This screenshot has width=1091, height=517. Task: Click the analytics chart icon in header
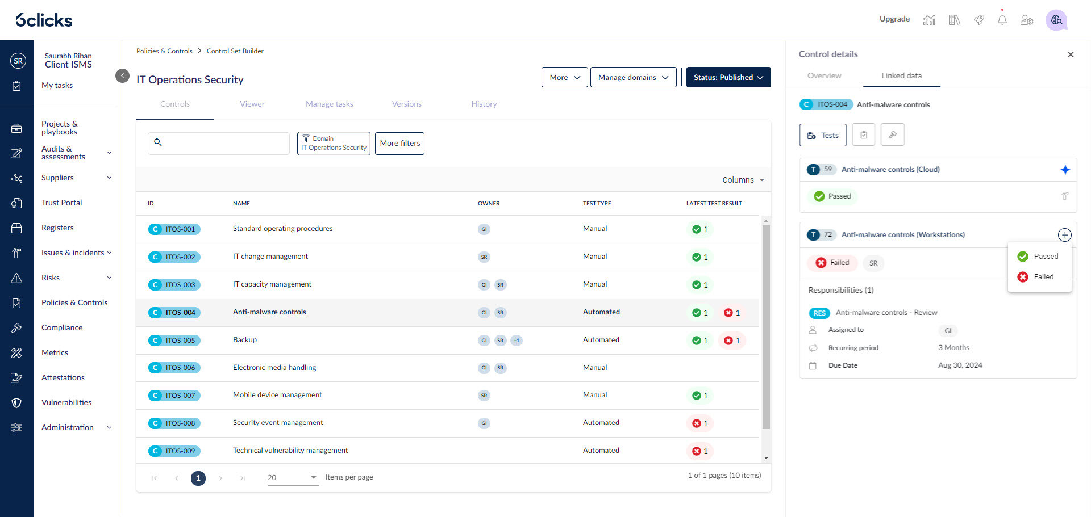[929, 20]
